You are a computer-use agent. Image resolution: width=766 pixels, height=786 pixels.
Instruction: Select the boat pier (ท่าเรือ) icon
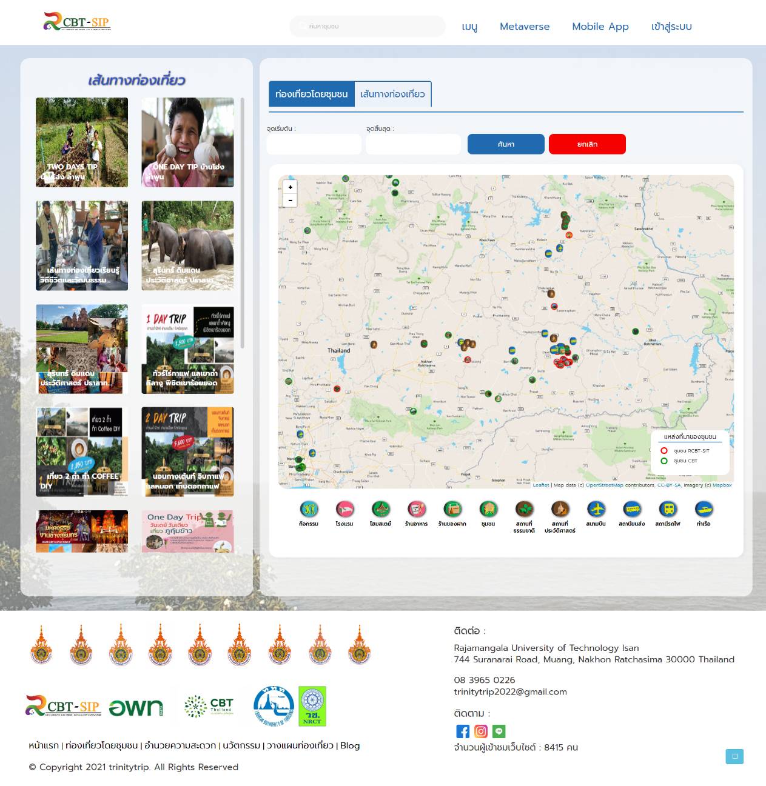(704, 510)
